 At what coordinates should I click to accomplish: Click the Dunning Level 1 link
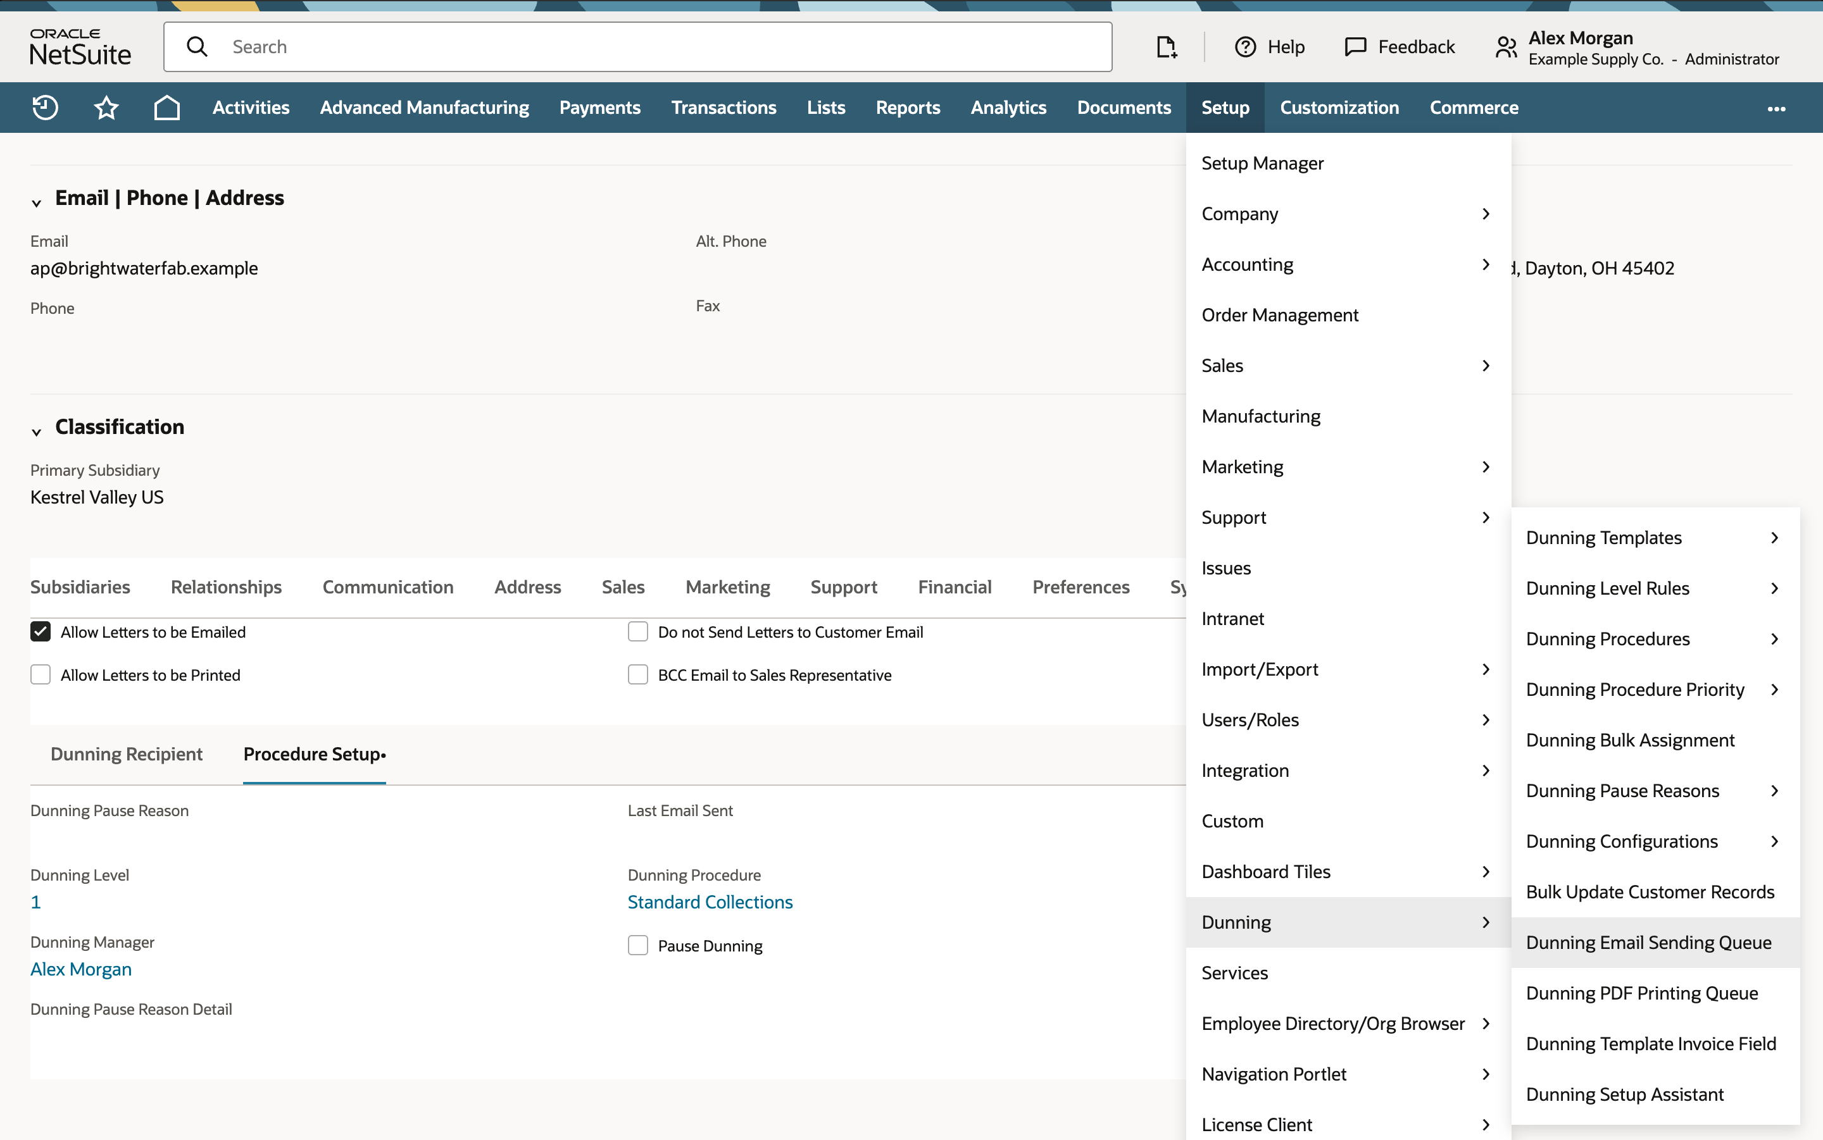pyautogui.click(x=35, y=901)
